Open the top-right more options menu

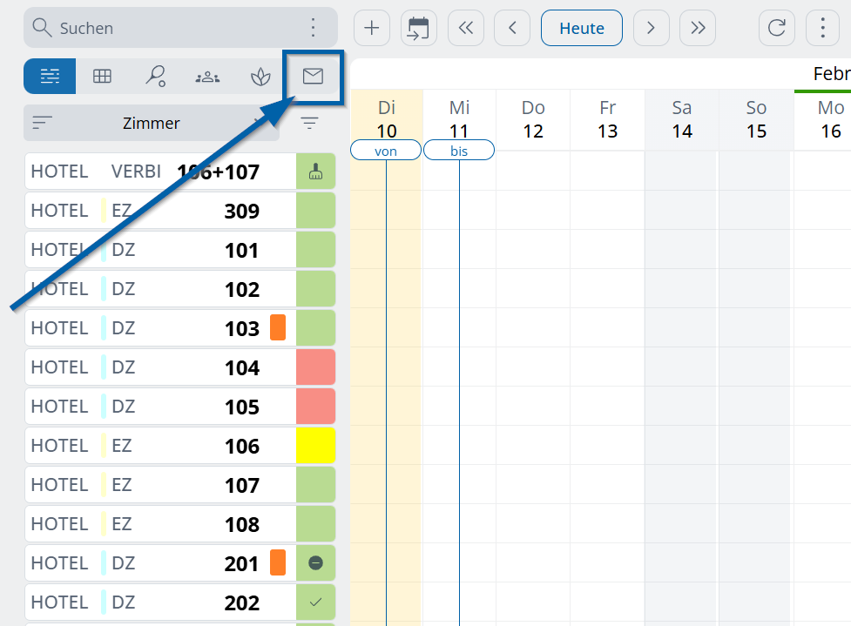coord(822,28)
